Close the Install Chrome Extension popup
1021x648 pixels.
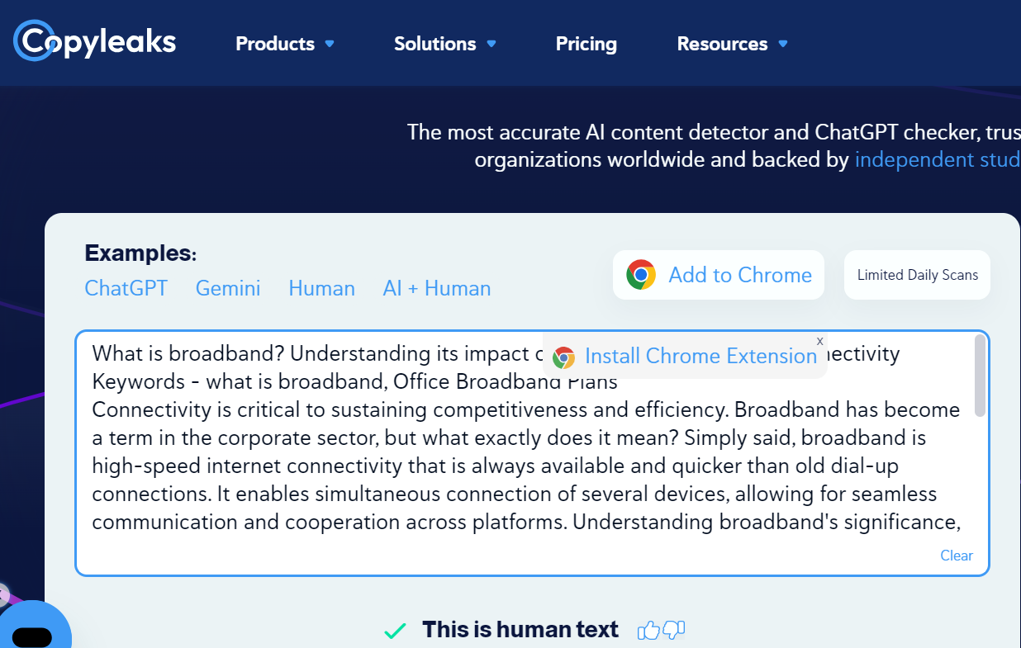click(819, 341)
